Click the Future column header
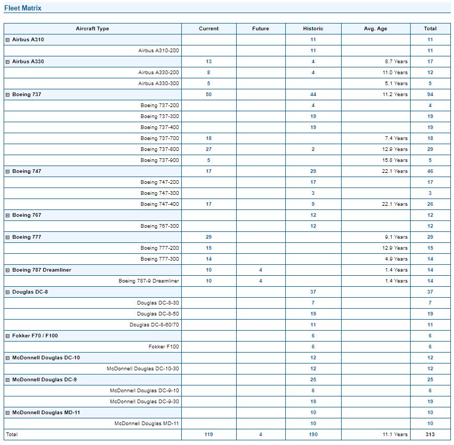The image size is (454, 445). (261, 29)
